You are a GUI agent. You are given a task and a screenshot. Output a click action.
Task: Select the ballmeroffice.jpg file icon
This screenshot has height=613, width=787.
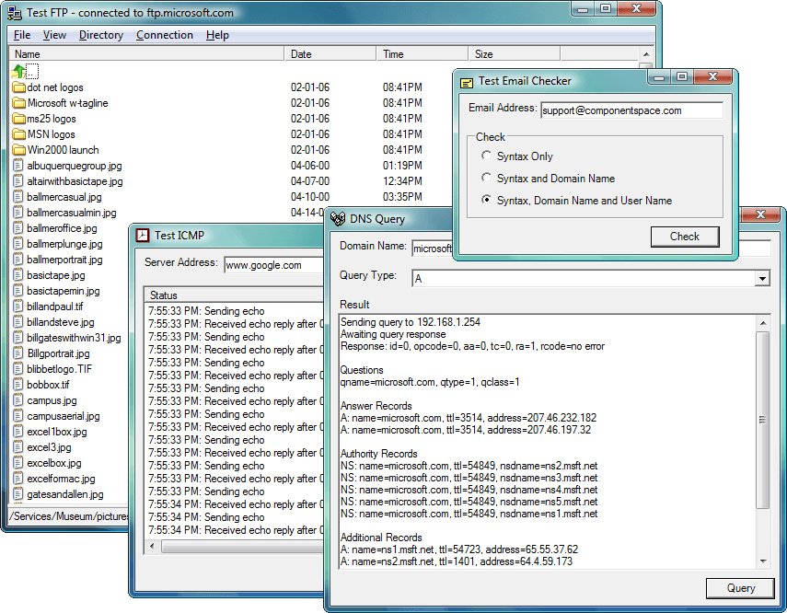[18, 228]
